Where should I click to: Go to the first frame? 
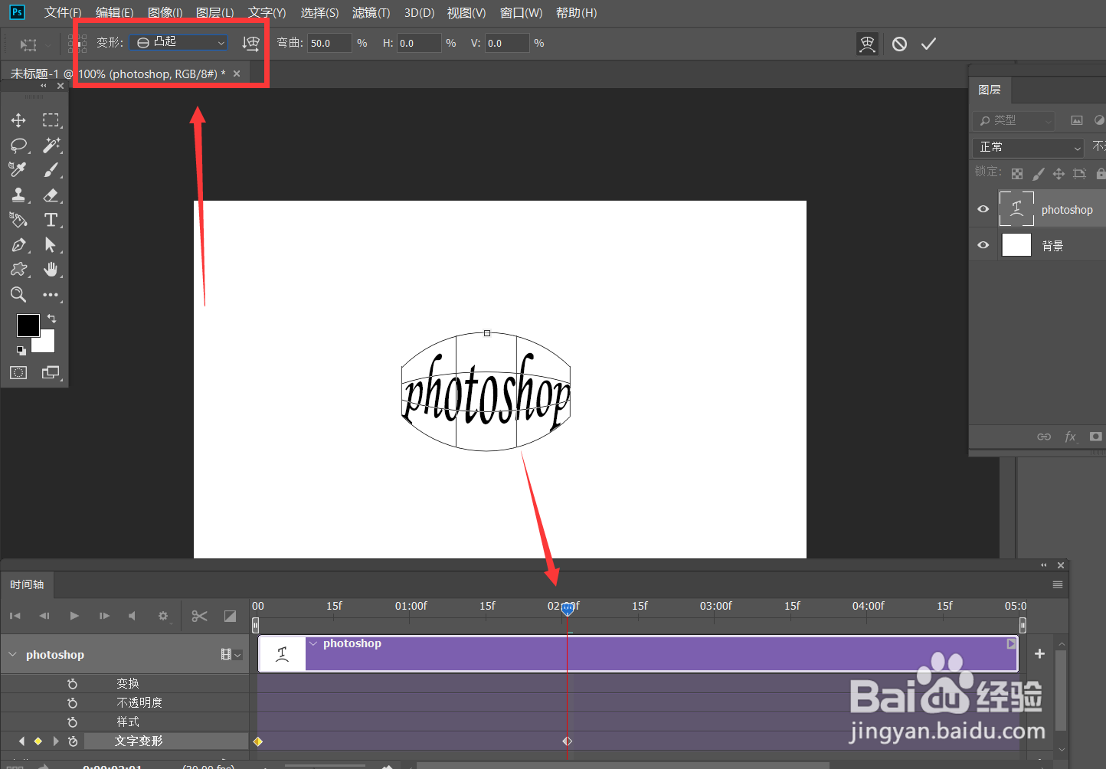(x=15, y=615)
